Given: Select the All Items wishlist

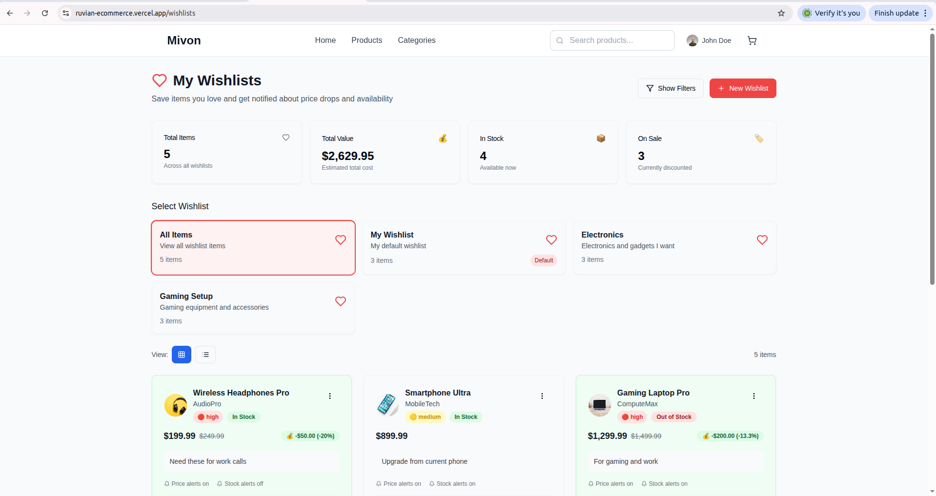Looking at the screenshot, I should (253, 248).
